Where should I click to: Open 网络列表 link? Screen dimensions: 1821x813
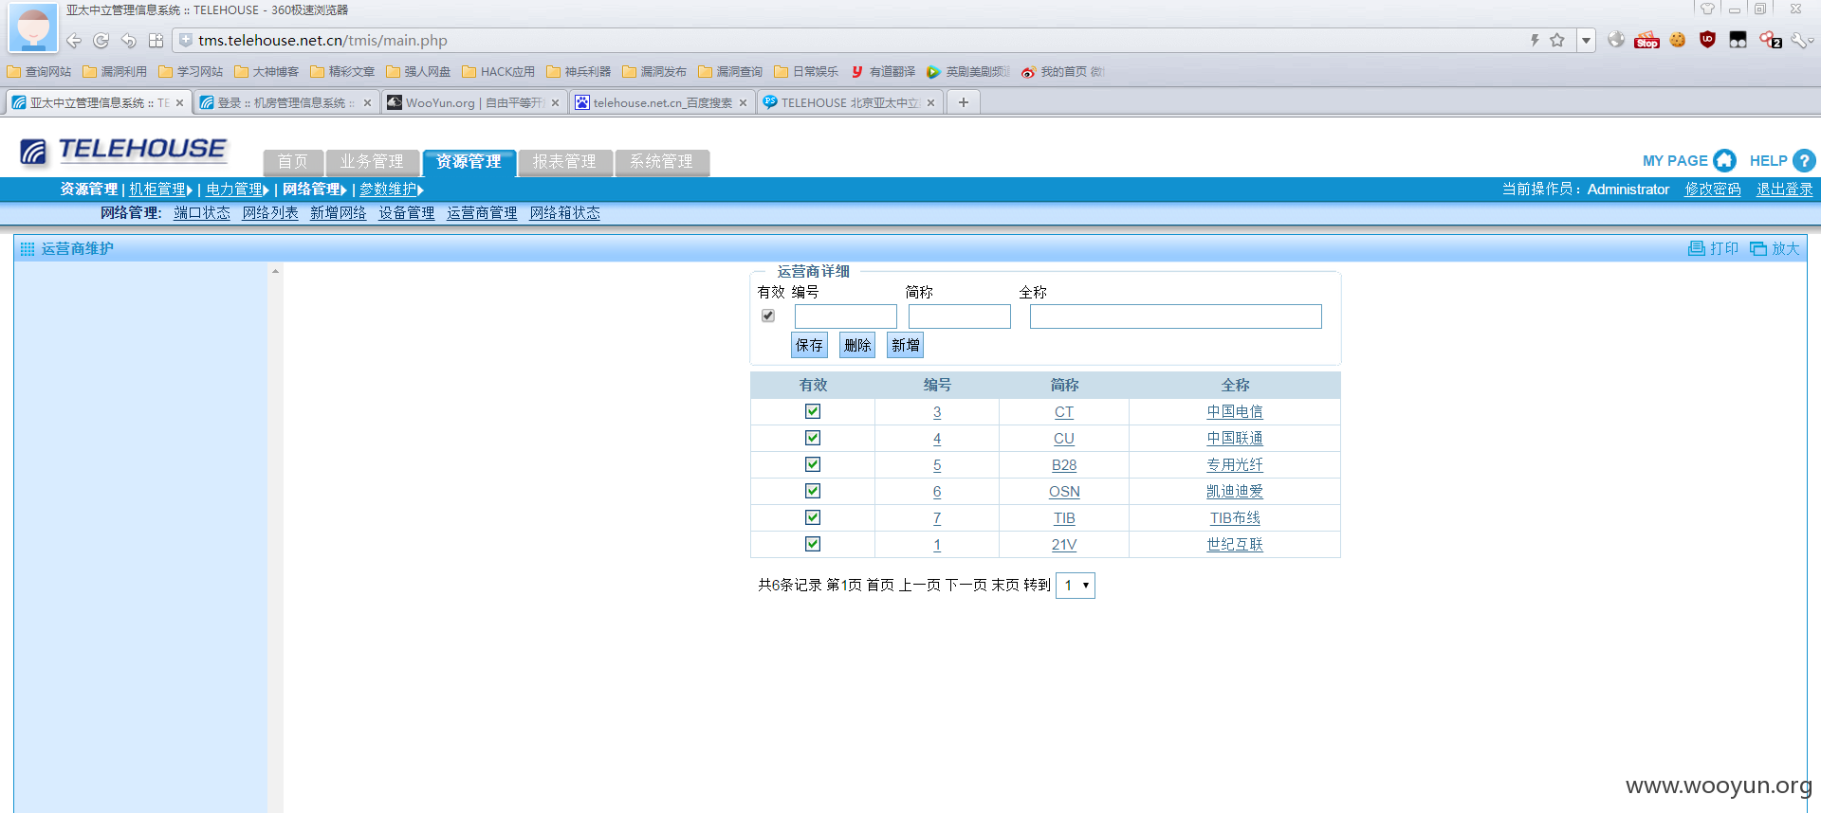pyautogui.click(x=270, y=213)
